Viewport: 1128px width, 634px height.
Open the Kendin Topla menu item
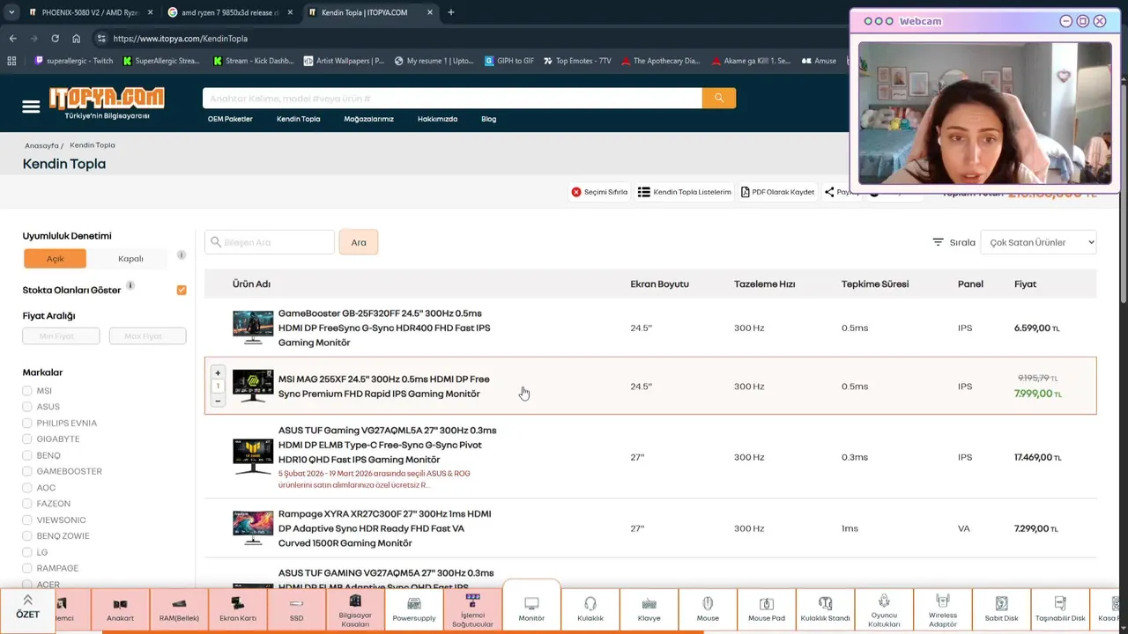[299, 119]
